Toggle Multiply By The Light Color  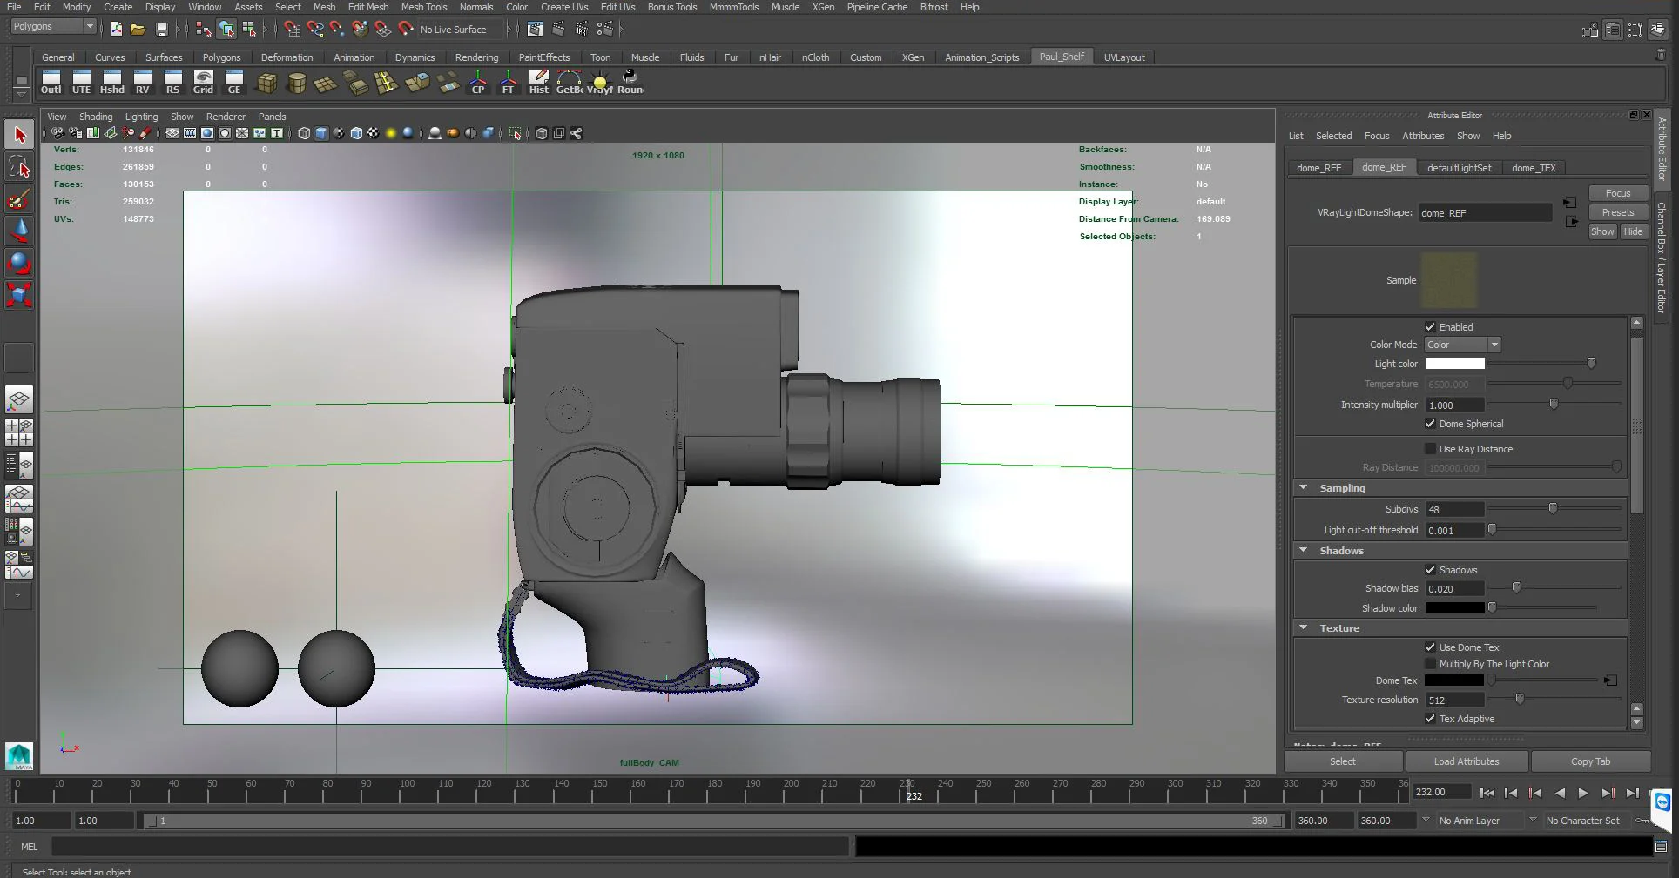pyautogui.click(x=1430, y=664)
